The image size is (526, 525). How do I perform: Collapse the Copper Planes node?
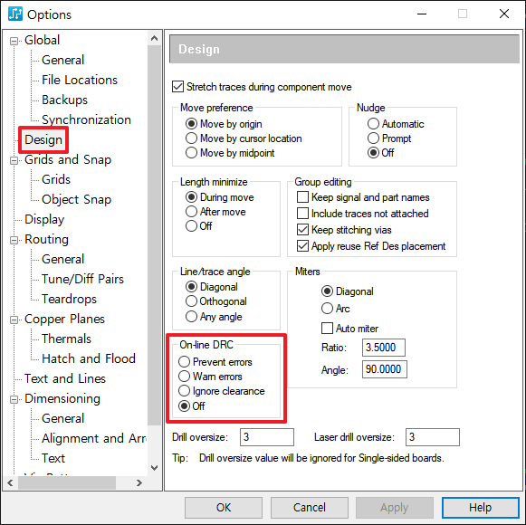[x=14, y=320]
